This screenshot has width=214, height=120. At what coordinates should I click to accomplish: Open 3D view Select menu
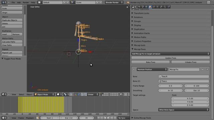(x=21, y=94)
